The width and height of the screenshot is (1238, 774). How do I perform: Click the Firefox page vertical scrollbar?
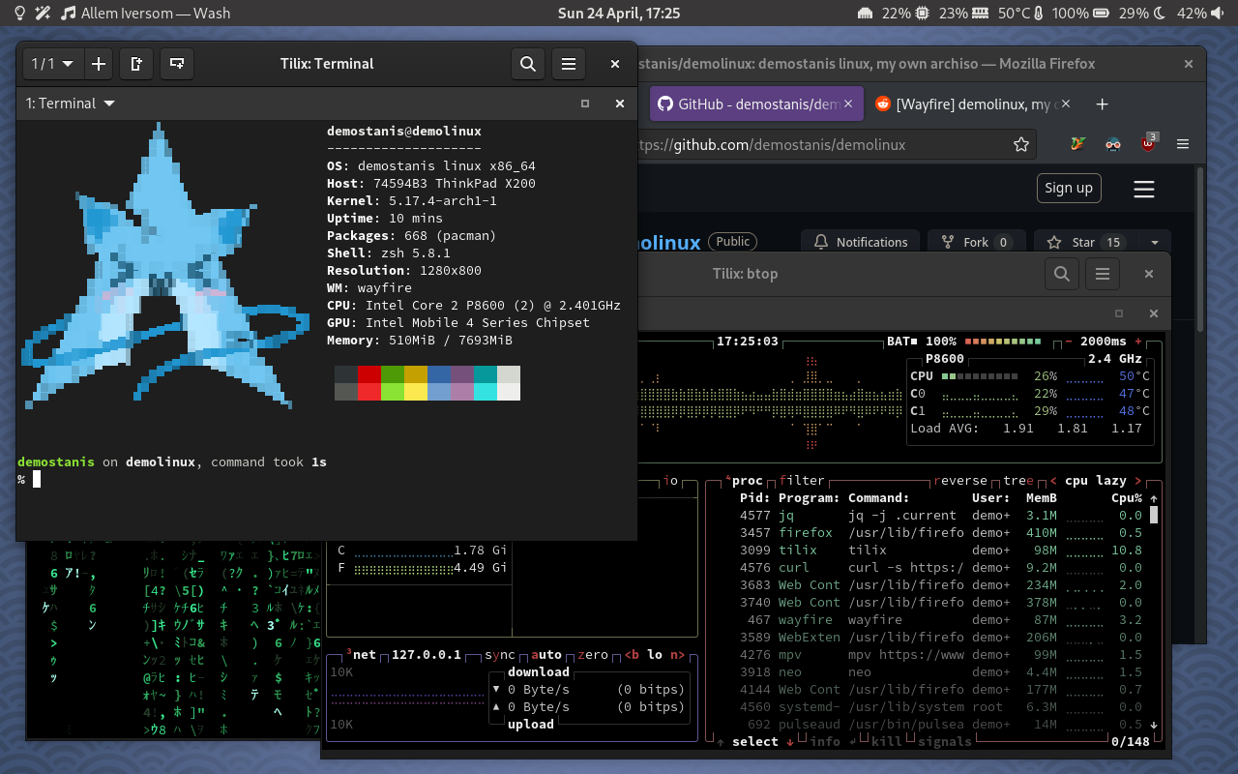pyautogui.click(x=1200, y=249)
